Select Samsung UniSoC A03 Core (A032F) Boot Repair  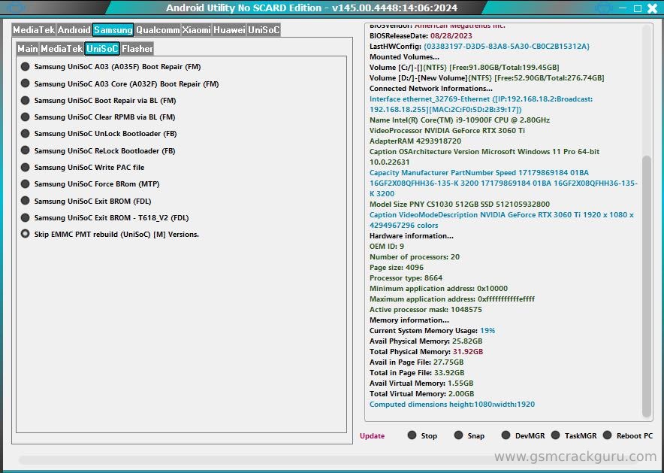120,83
